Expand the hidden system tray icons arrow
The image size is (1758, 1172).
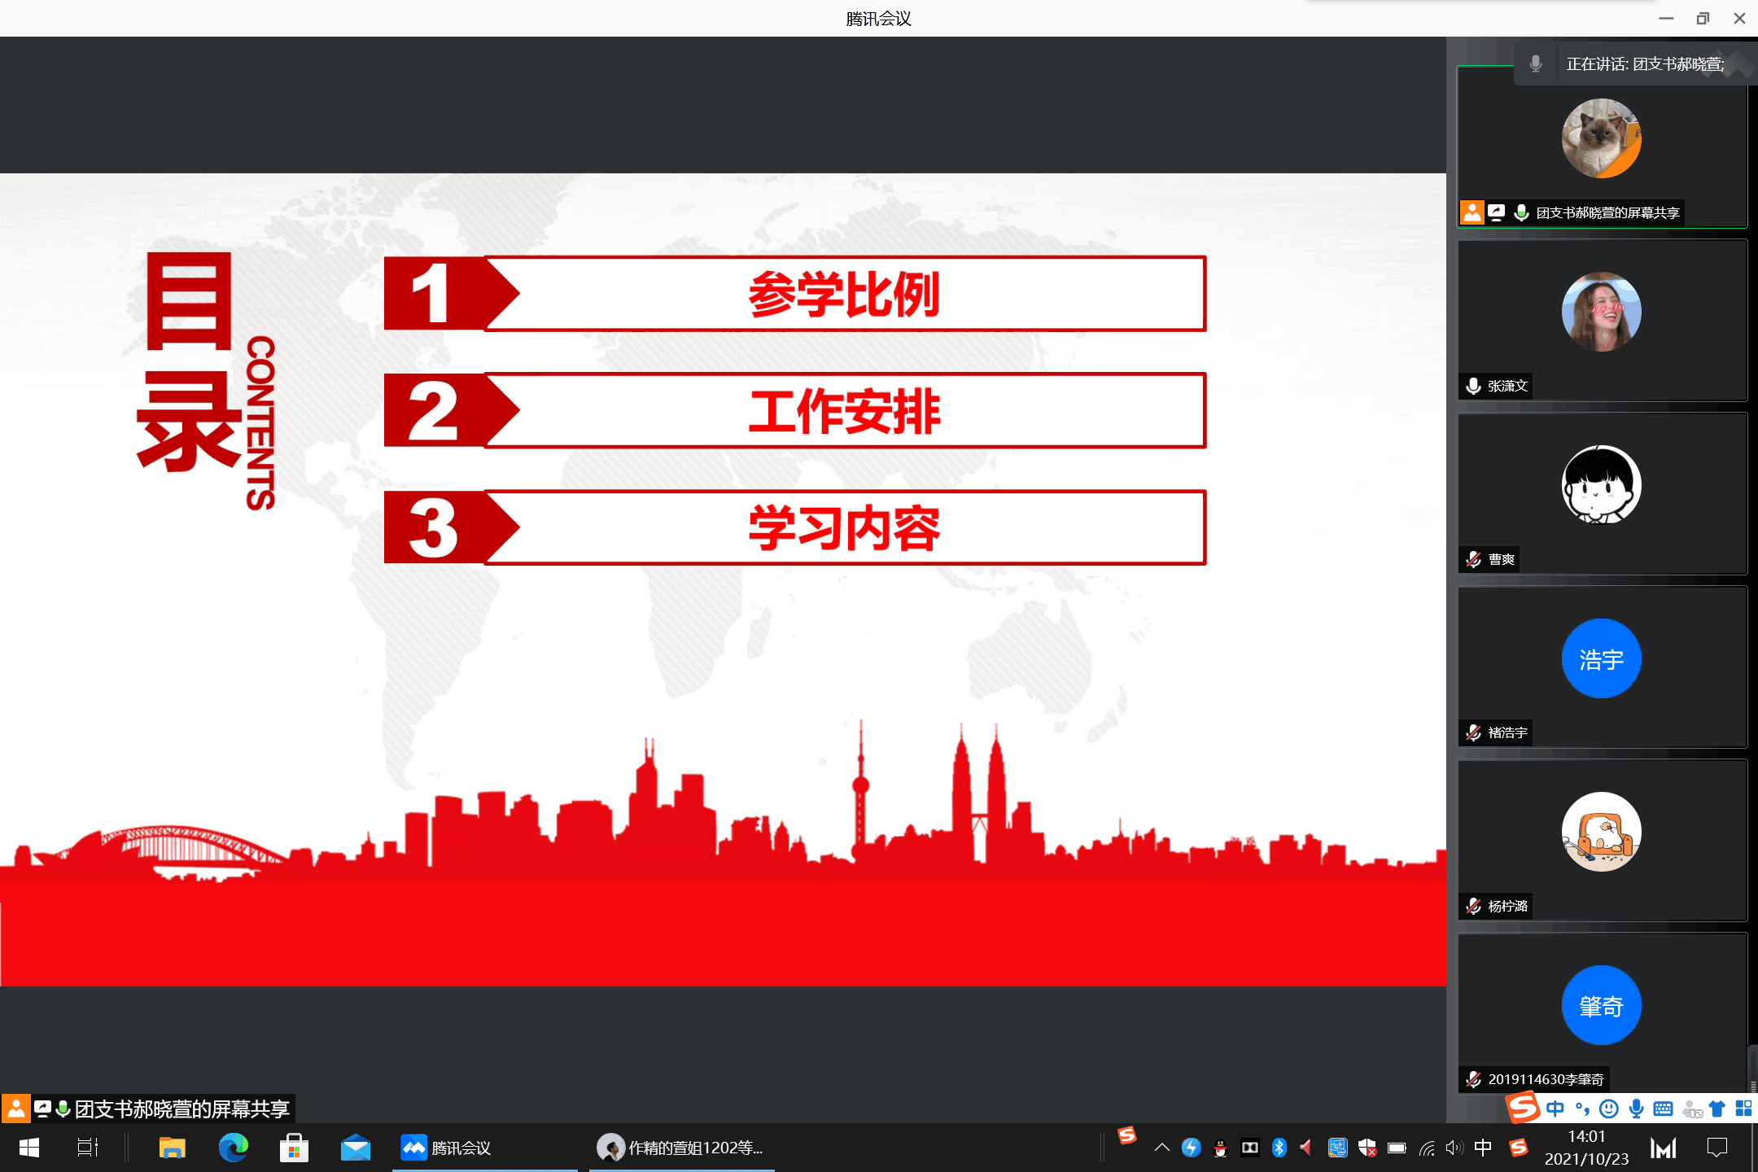1162,1148
